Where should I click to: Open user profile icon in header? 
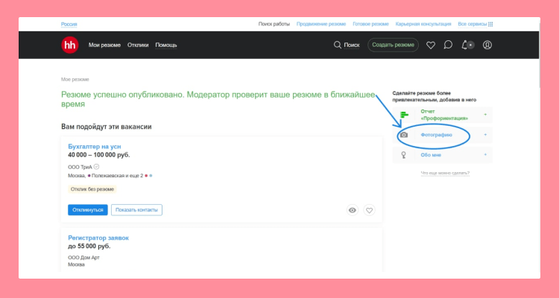point(487,45)
